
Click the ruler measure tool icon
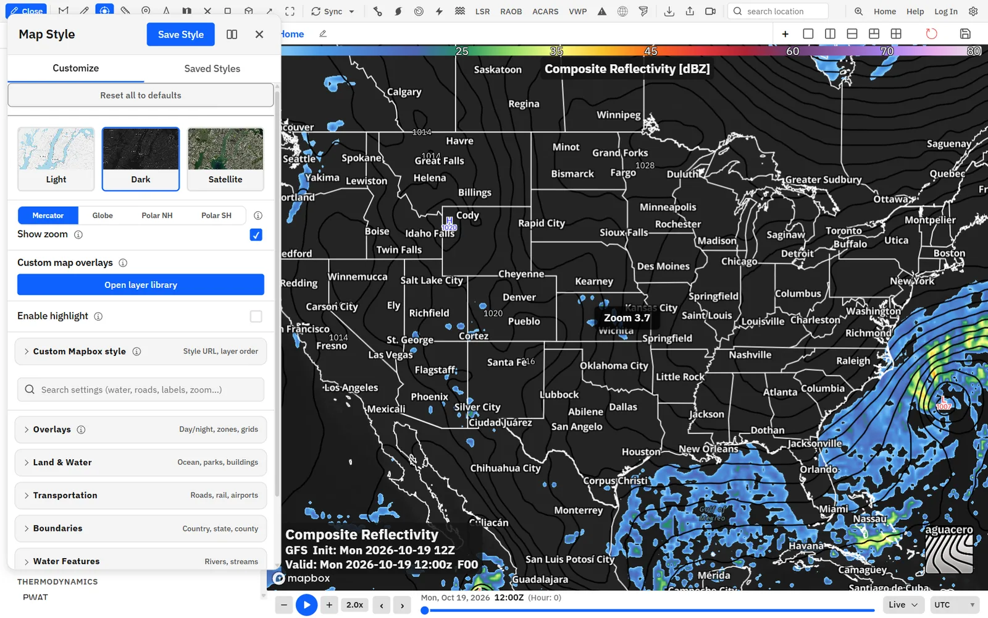tap(125, 11)
